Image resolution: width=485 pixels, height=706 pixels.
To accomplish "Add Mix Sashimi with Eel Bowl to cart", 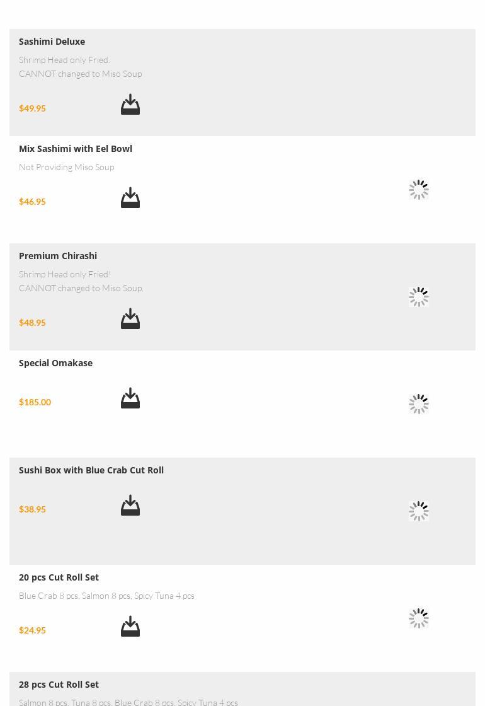I will pyautogui.click(x=130, y=198).
